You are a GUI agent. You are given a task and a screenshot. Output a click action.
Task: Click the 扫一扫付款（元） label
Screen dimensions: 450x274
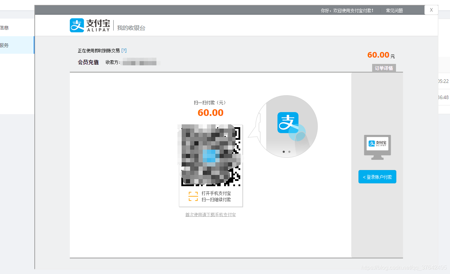pos(210,103)
